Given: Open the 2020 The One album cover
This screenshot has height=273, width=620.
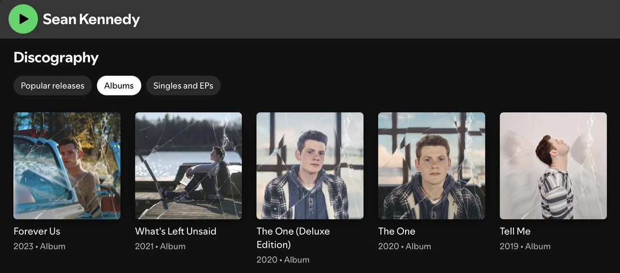Looking at the screenshot, I should point(432,166).
